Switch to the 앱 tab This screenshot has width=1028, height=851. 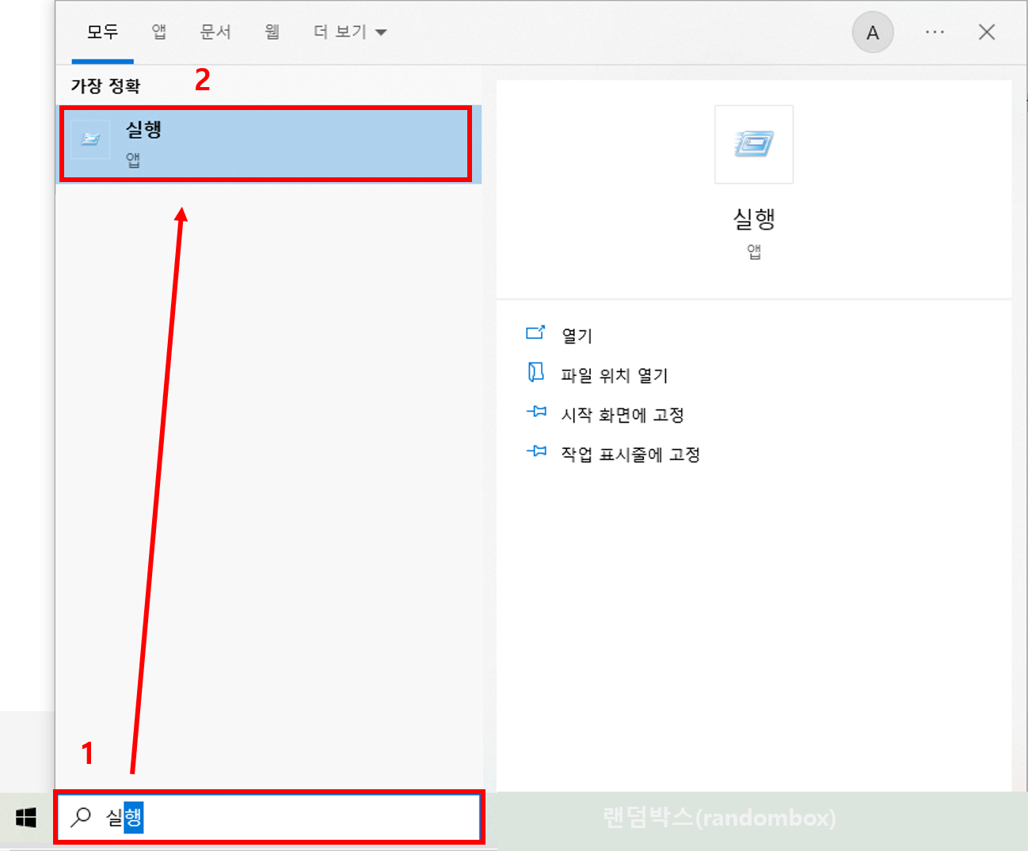[x=158, y=32]
